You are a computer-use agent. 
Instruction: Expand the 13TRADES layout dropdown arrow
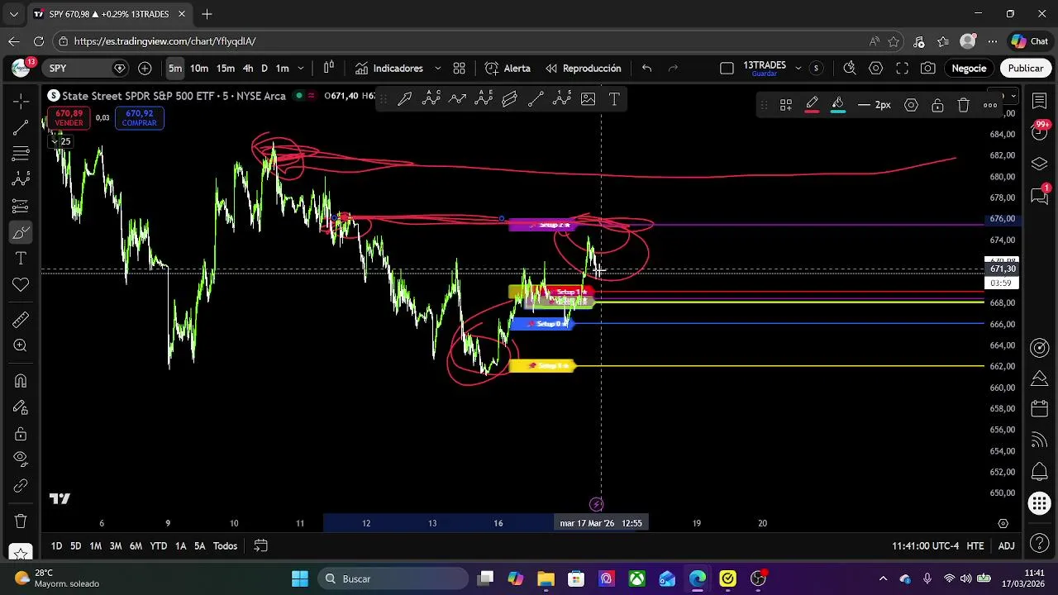click(798, 67)
